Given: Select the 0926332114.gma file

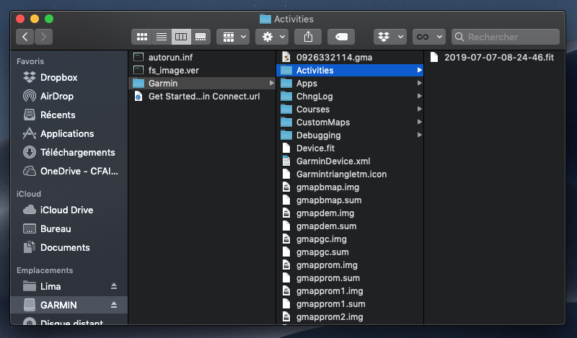Looking at the screenshot, I should point(350,58).
